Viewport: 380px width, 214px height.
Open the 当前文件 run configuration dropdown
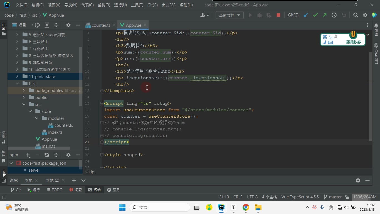(230, 15)
